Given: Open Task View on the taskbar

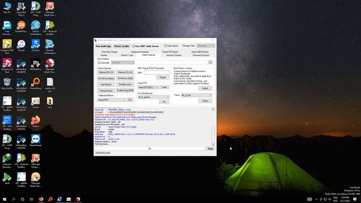Looking at the screenshot, I should click(x=32, y=199).
